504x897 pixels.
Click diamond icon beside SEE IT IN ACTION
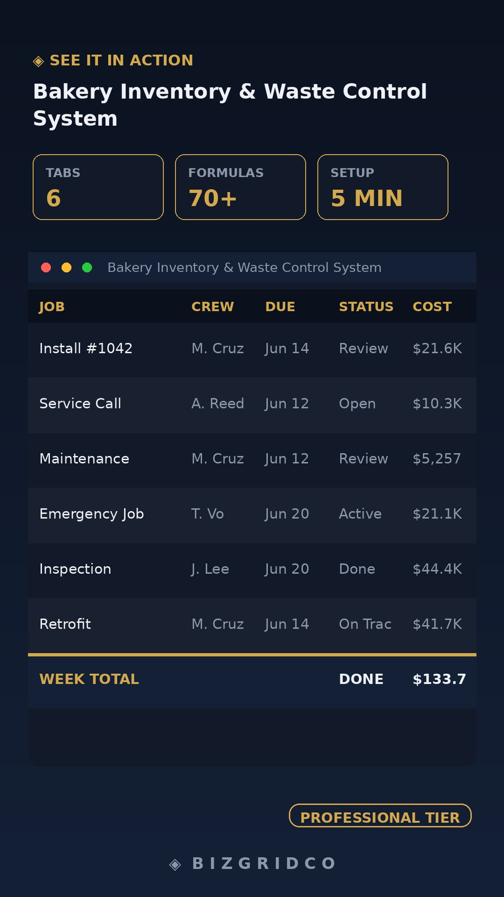click(x=38, y=61)
